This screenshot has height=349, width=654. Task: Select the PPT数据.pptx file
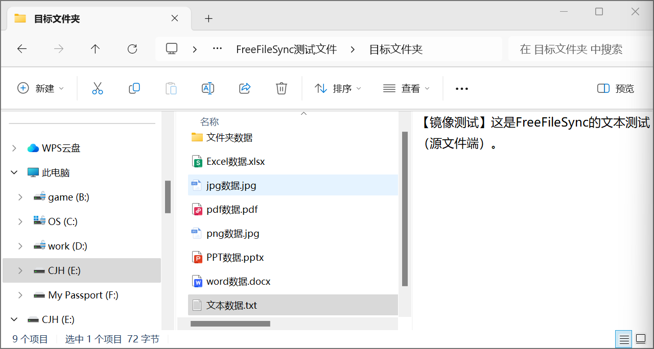(x=235, y=258)
